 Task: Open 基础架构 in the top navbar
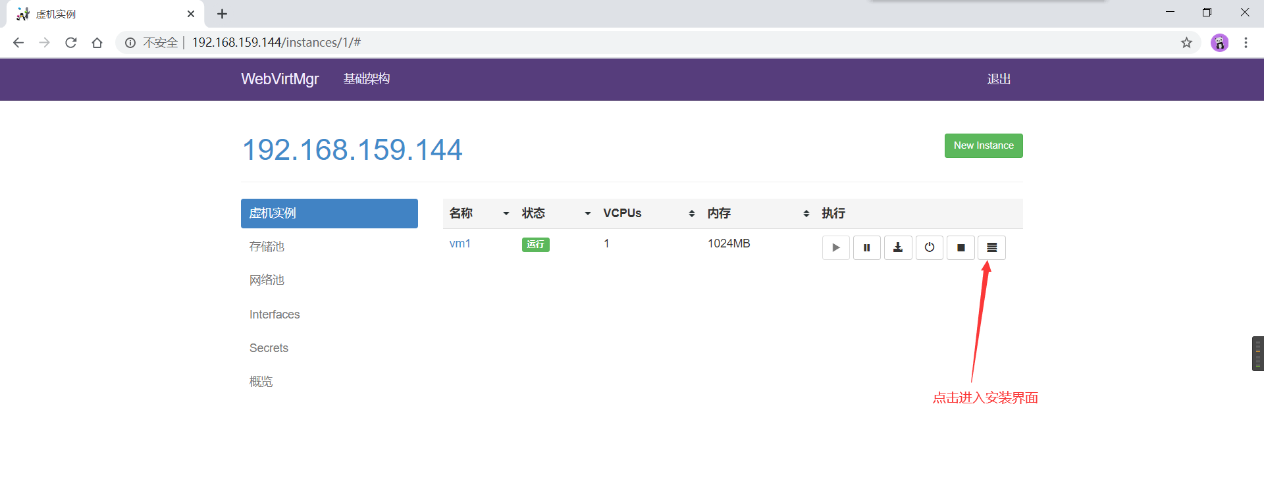(367, 79)
